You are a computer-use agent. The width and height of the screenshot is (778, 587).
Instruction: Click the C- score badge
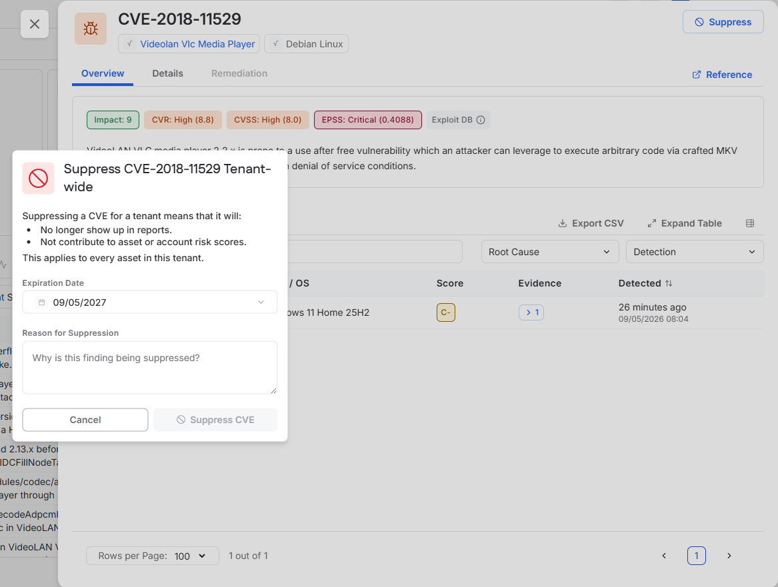point(445,312)
